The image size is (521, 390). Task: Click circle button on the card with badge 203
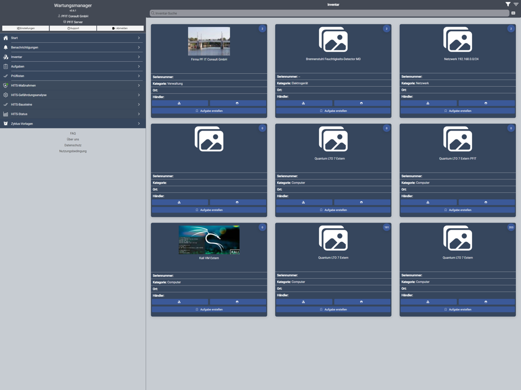487,302
